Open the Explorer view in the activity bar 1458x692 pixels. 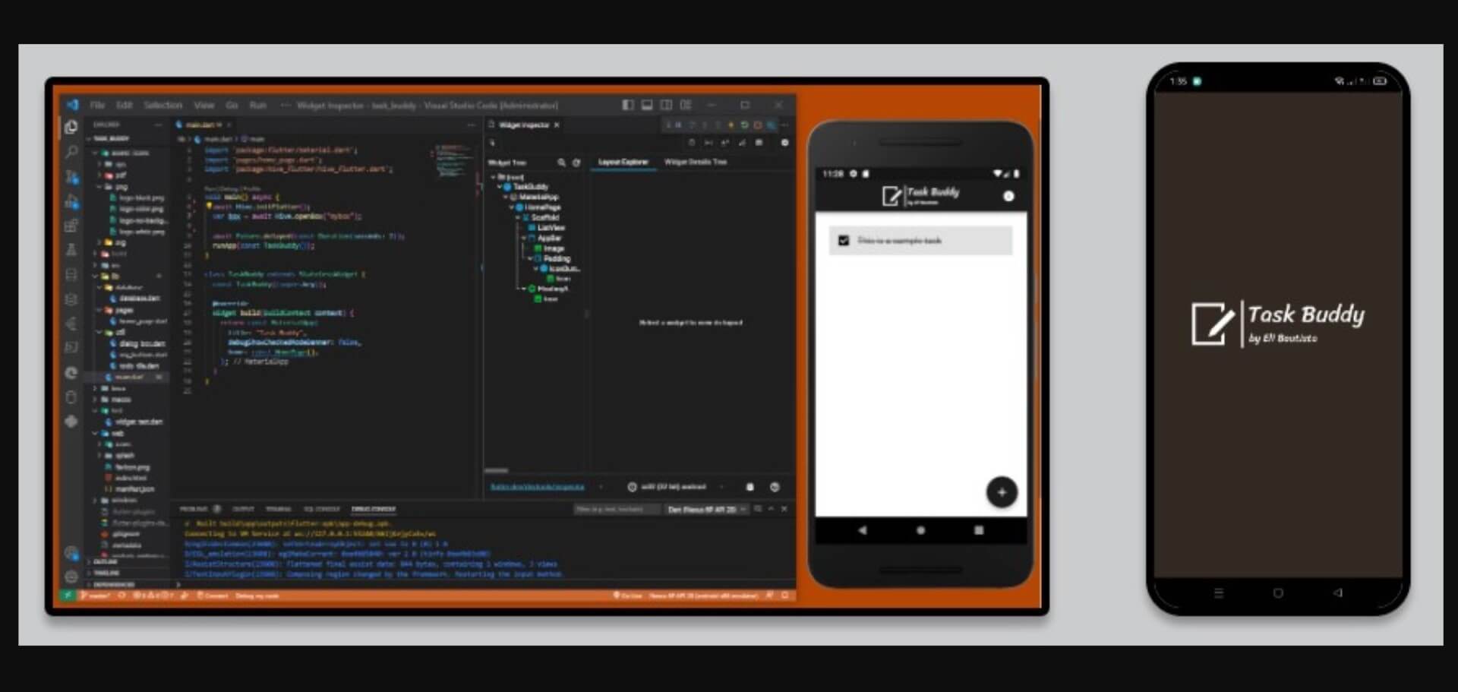coord(71,127)
